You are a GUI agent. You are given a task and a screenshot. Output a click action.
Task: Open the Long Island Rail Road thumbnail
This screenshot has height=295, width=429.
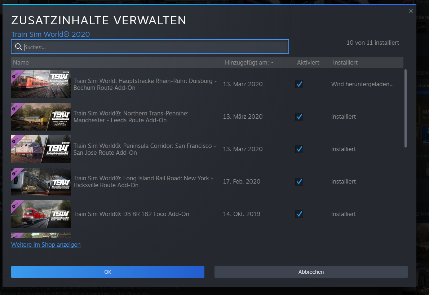[41, 181]
